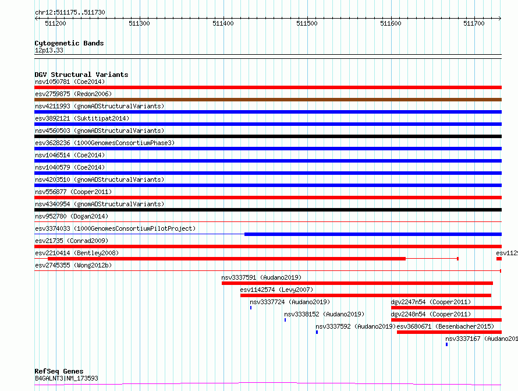Select the esv3680671 (Besenbacher2015) label

445,326
